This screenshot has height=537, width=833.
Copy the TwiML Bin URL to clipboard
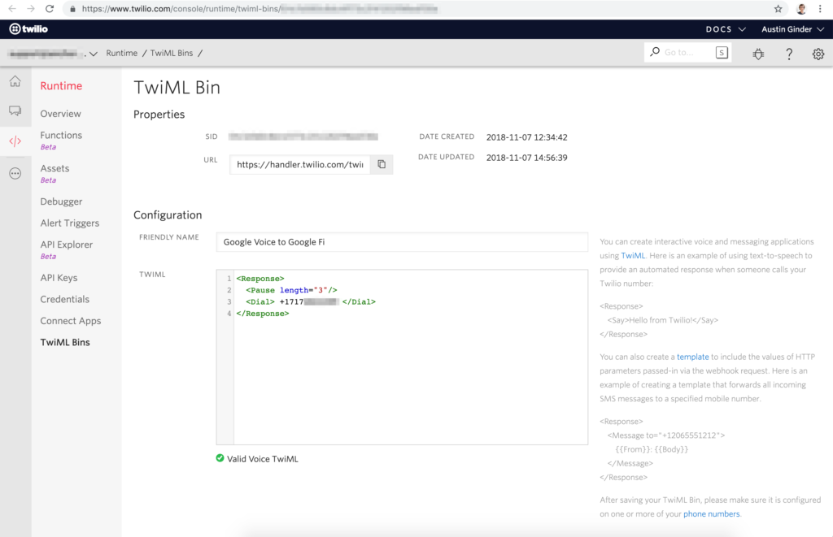pyautogui.click(x=382, y=164)
